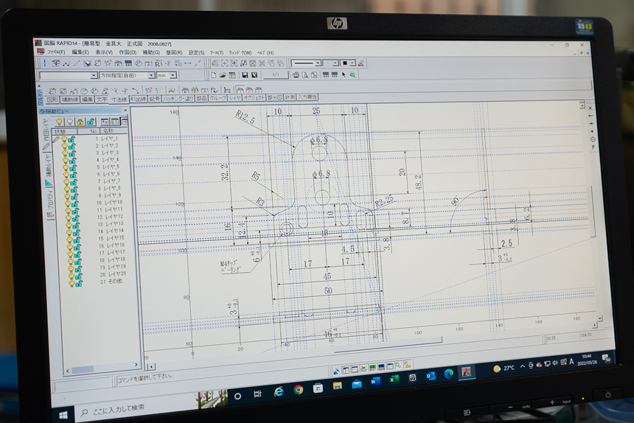Open the line style dropdown
This screenshot has height=423, width=634.
(x=318, y=63)
